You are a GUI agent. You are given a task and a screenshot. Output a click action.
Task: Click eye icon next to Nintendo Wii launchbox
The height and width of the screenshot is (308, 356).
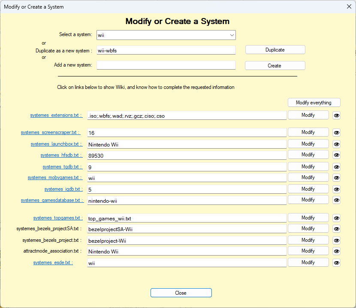[336, 144]
